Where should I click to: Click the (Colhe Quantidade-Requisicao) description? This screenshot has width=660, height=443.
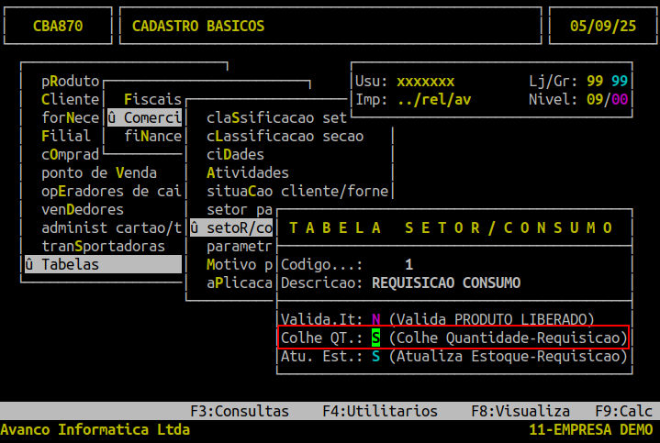508,338
